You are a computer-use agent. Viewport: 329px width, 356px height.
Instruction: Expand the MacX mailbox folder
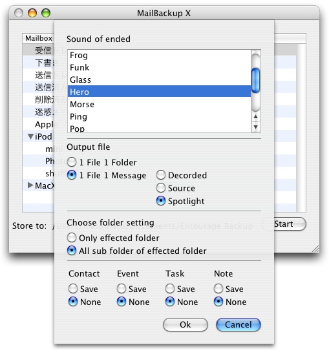point(30,185)
